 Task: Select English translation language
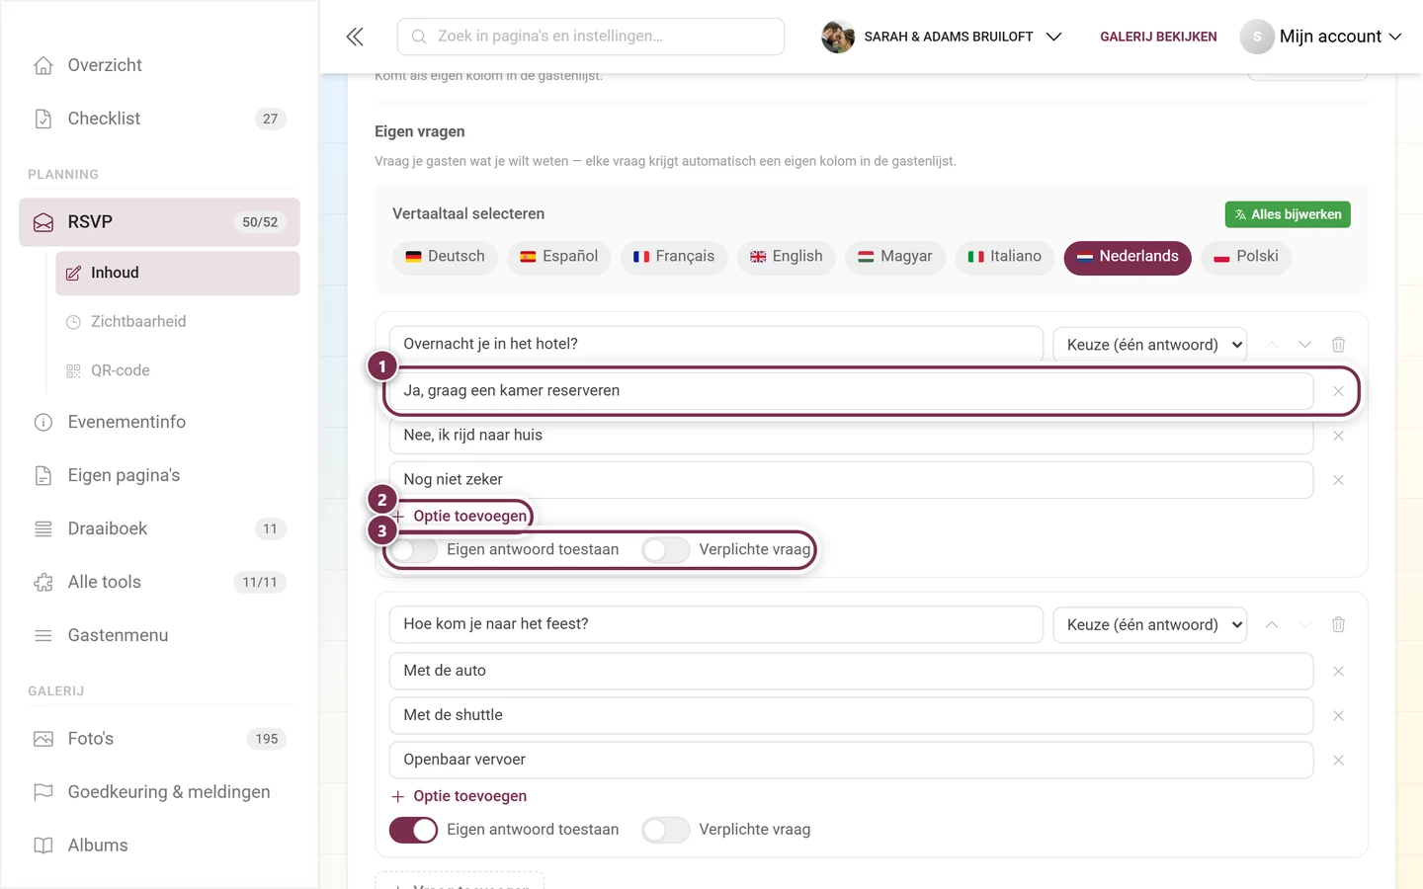pyautogui.click(x=786, y=257)
